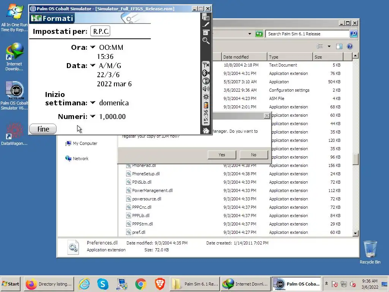Launch Internet Explorer from taskbar
The height and width of the screenshot is (292, 389).
pos(84,284)
